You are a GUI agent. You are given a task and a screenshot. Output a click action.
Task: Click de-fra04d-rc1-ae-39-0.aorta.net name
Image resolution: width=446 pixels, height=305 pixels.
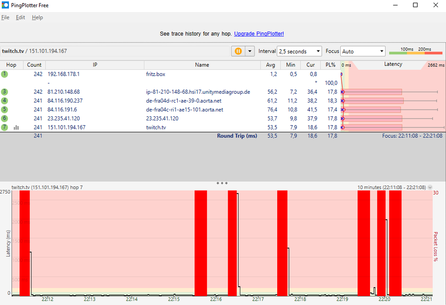(183, 100)
